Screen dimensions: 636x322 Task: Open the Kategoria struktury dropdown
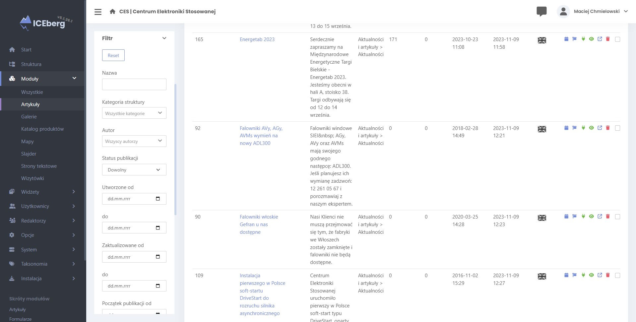134,113
